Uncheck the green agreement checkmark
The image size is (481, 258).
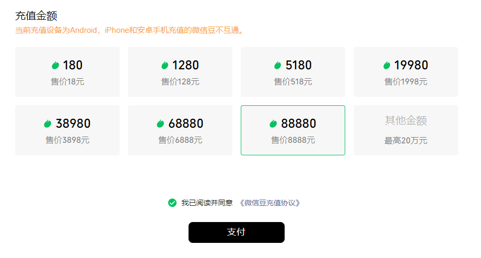click(172, 203)
